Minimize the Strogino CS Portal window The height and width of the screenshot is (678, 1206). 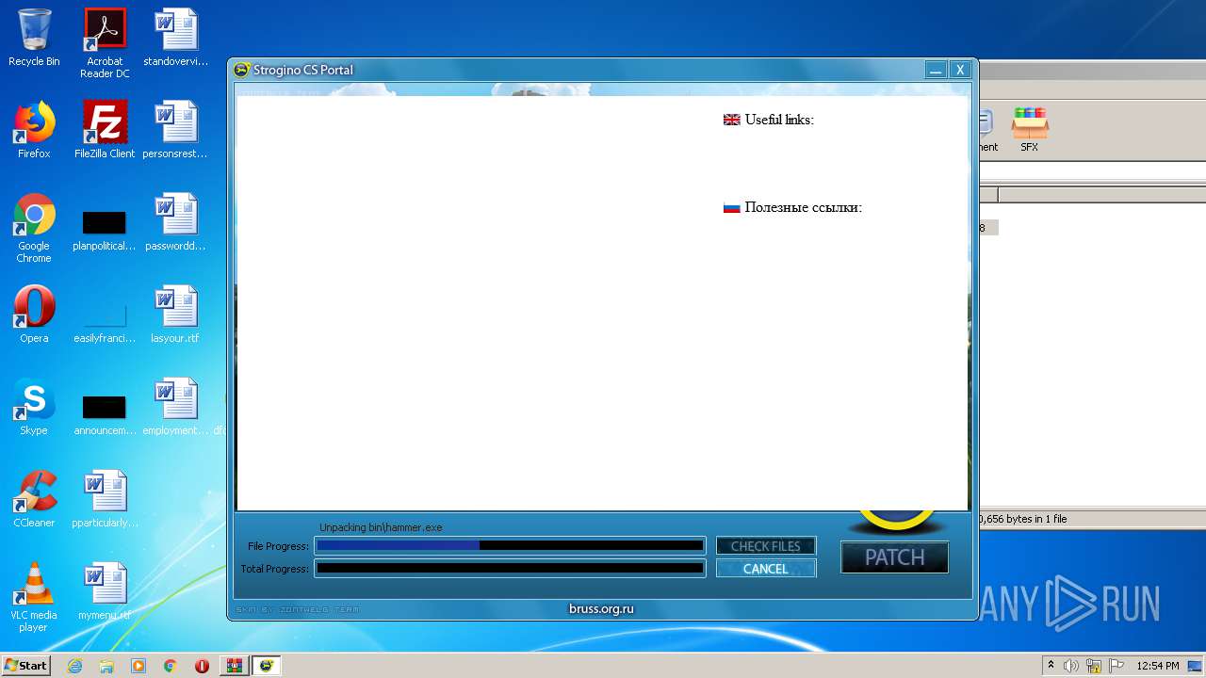click(x=936, y=70)
